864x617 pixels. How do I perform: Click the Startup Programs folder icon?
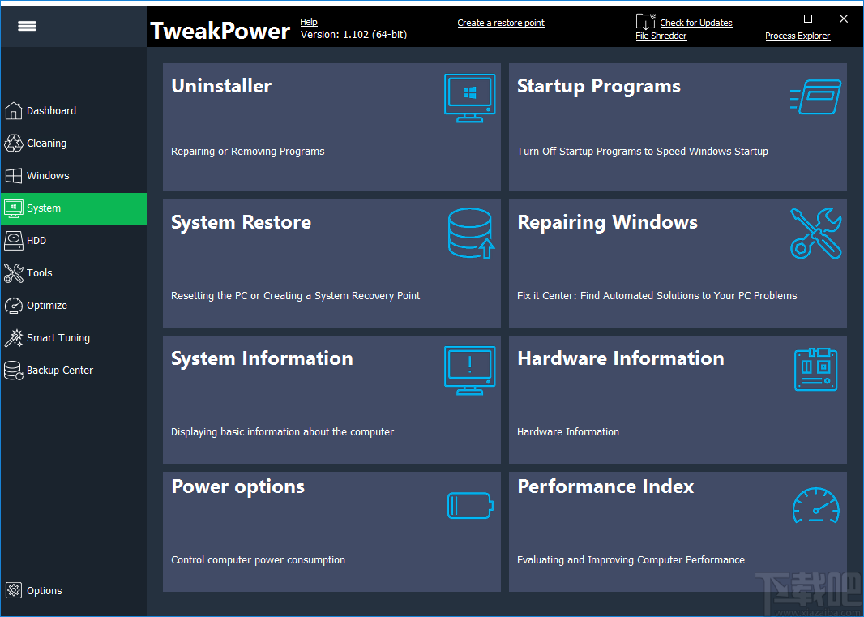pos(815,97)
